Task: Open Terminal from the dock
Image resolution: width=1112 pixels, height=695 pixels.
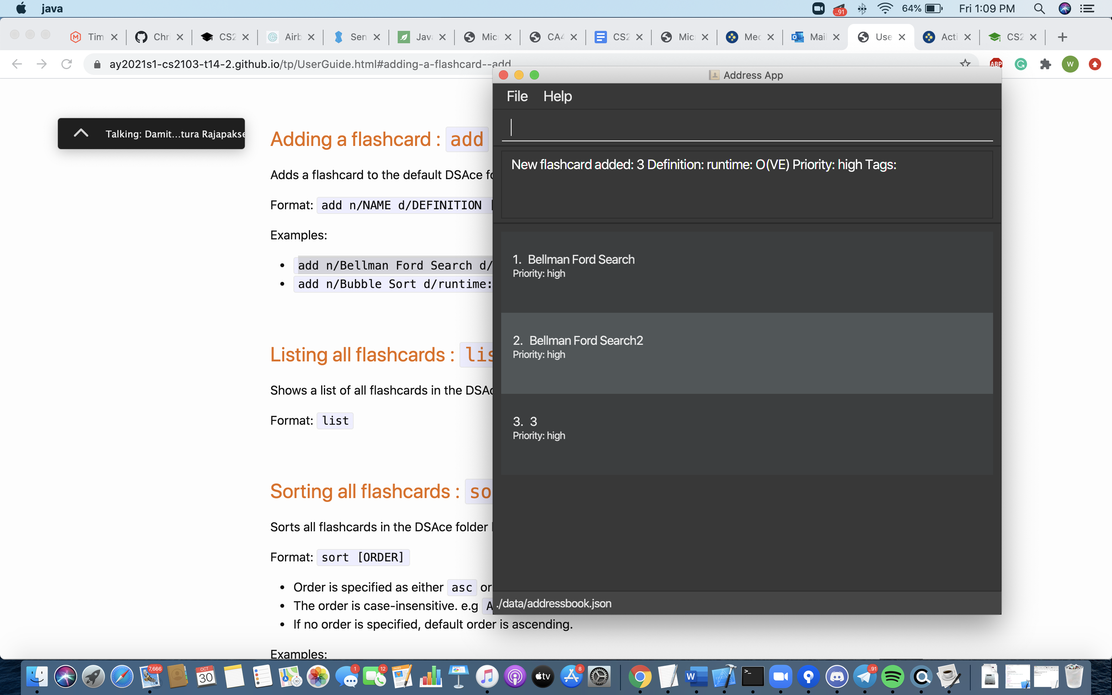Action: click(752, 676)
